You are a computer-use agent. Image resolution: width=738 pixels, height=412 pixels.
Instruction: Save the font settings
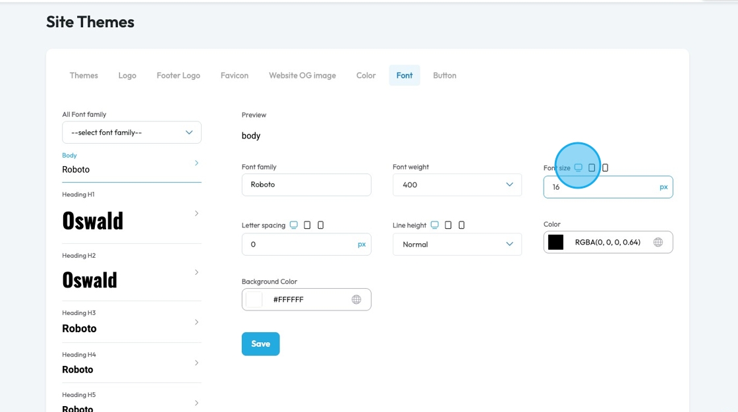(x=261, y=343)
